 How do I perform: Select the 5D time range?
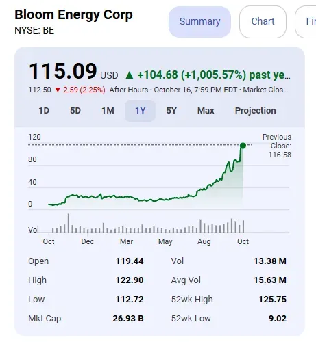pos(75,111)
